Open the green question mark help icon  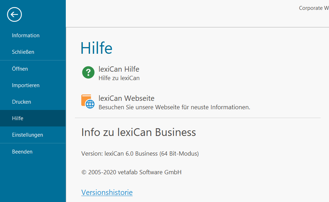[x=88, y=72]
